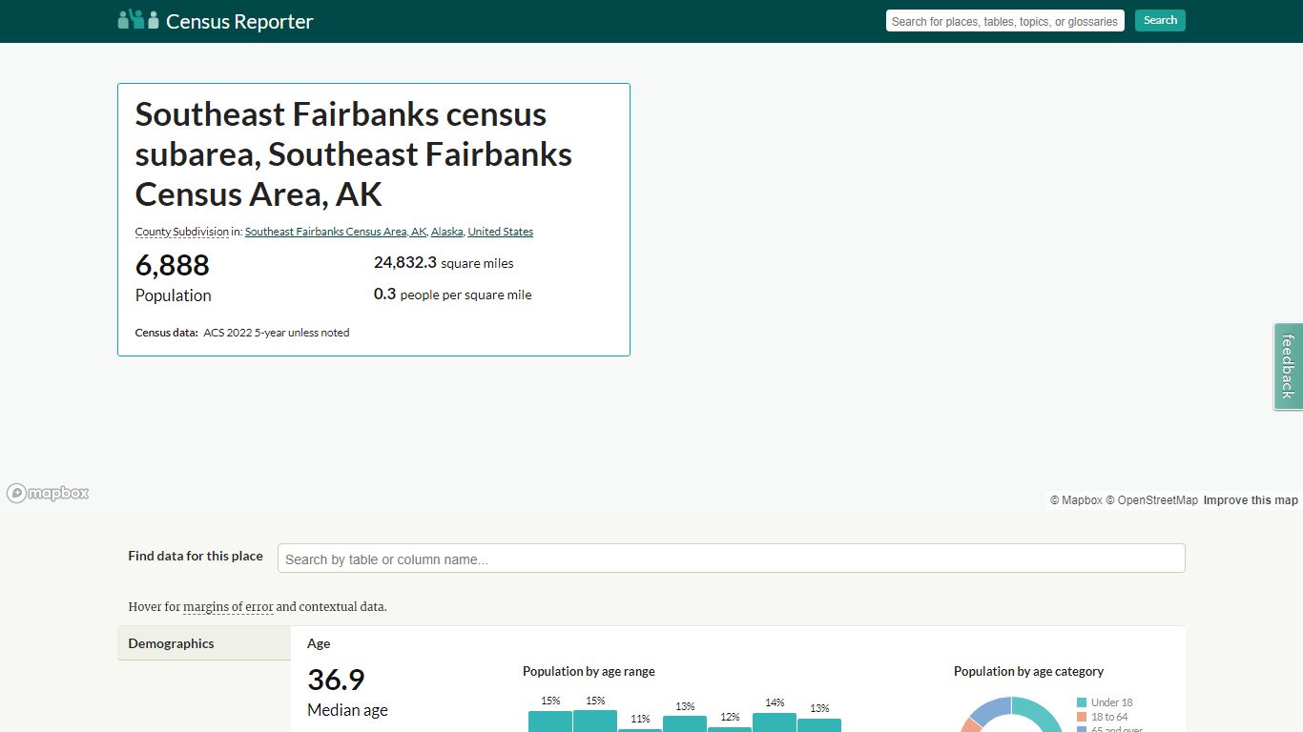Click the Southeast Fairbanks census subarea page title
This screenshot has width=1303, height=732.
[354, 154]
